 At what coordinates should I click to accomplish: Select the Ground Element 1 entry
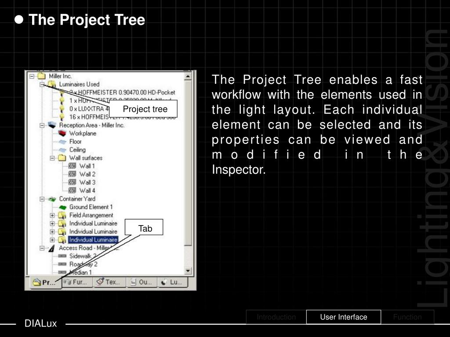click(x=91, y=207)
